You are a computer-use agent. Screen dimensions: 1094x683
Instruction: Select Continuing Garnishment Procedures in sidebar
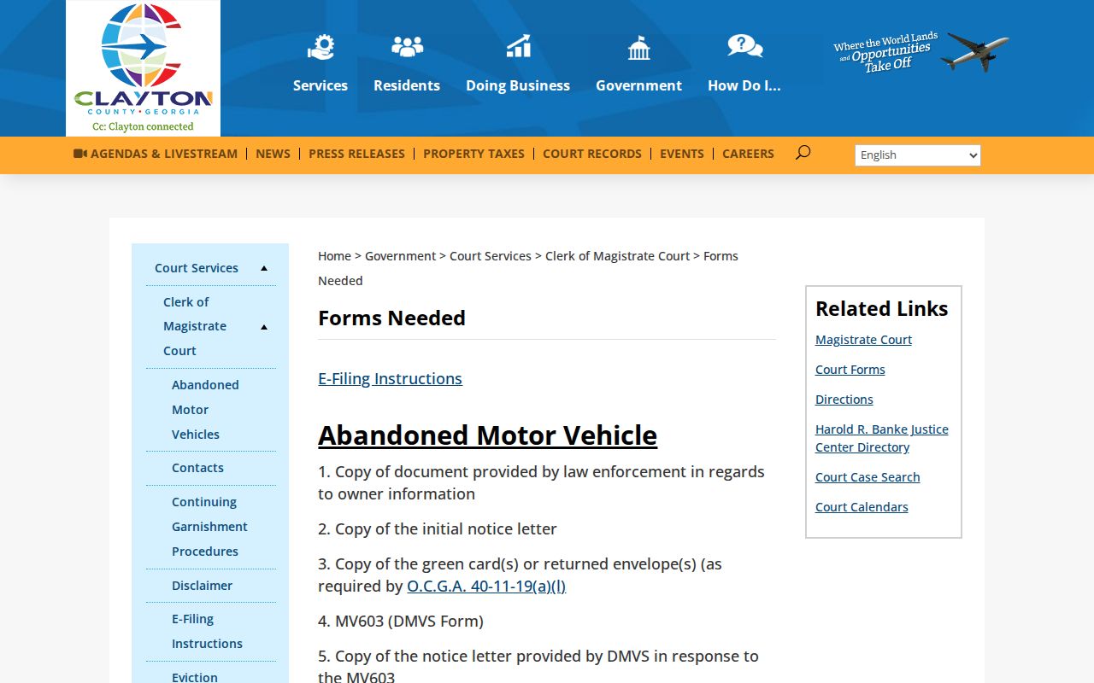(x=209, y=527)
